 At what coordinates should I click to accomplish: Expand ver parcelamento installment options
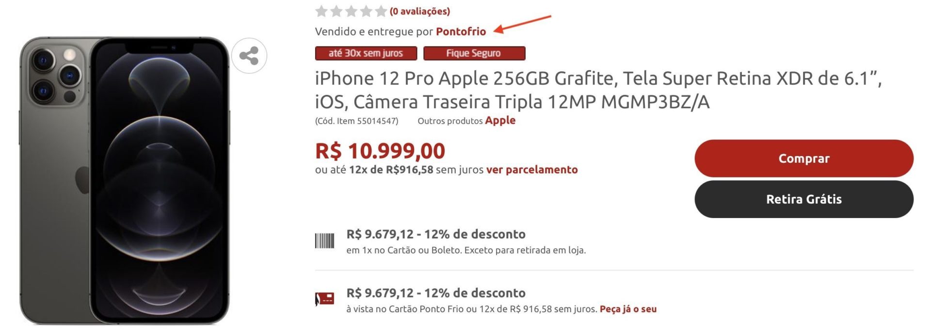tap(532, 170)
